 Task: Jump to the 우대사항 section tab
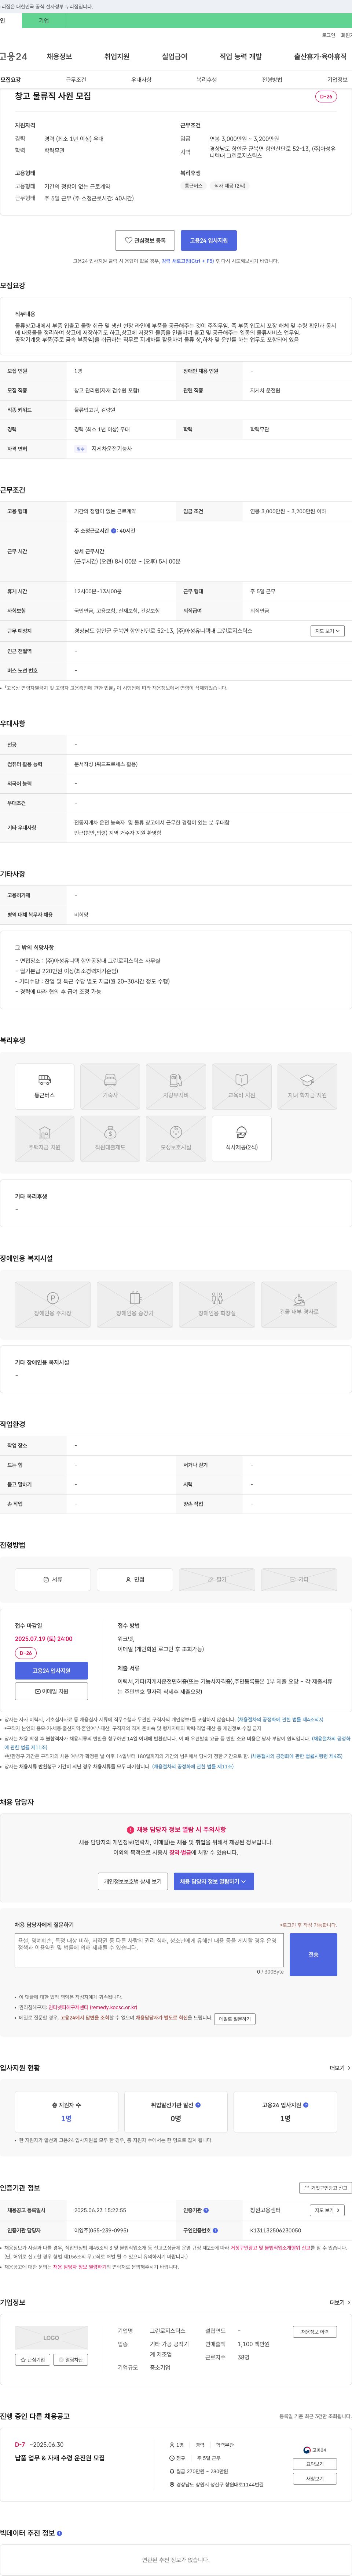point(141,80)
